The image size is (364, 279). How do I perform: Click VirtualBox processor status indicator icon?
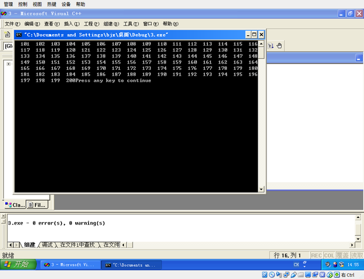tap(322, 275)
